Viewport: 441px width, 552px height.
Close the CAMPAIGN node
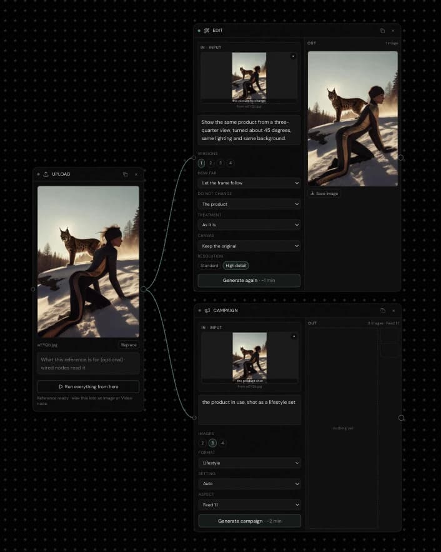(x=394, y=311)
